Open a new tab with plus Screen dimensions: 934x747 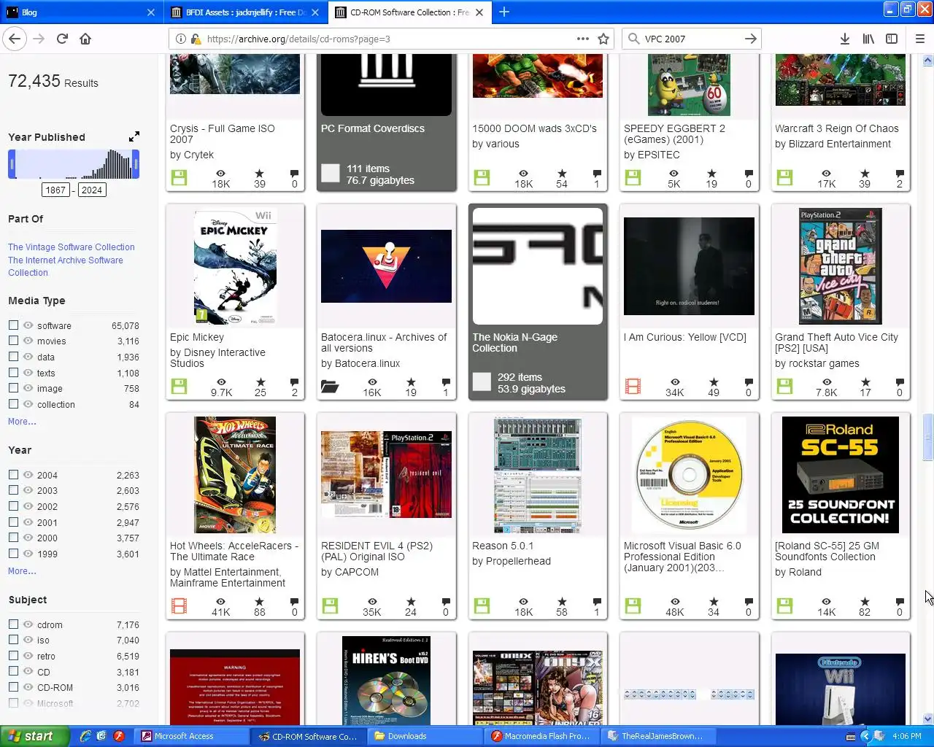[504, 12]
